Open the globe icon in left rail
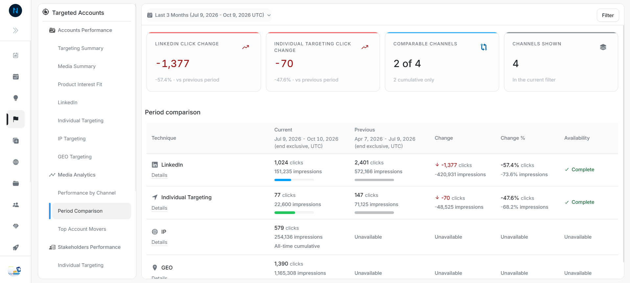Image resolution: width=630 pixels, height=283 pixels. [15, 162]
